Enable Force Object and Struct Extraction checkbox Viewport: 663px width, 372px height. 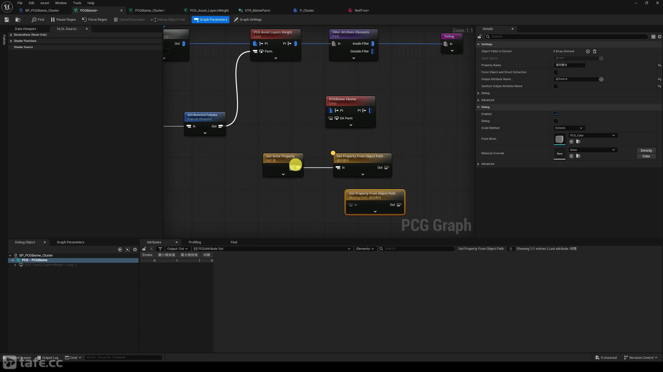[556, 72]
